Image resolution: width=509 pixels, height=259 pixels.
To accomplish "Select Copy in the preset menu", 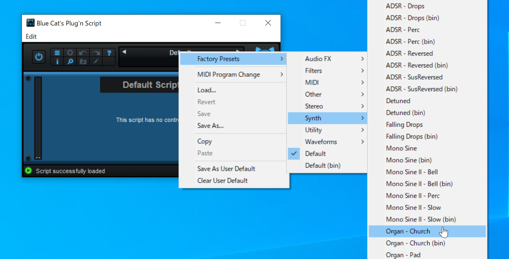I will coord(234,142).
